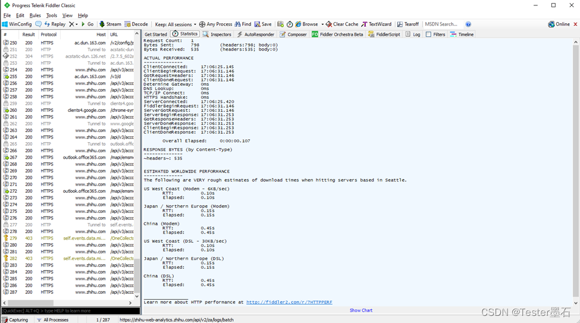The image size is (580, 323).
Task: Toggle Decode mode
Action: (136, 24)
